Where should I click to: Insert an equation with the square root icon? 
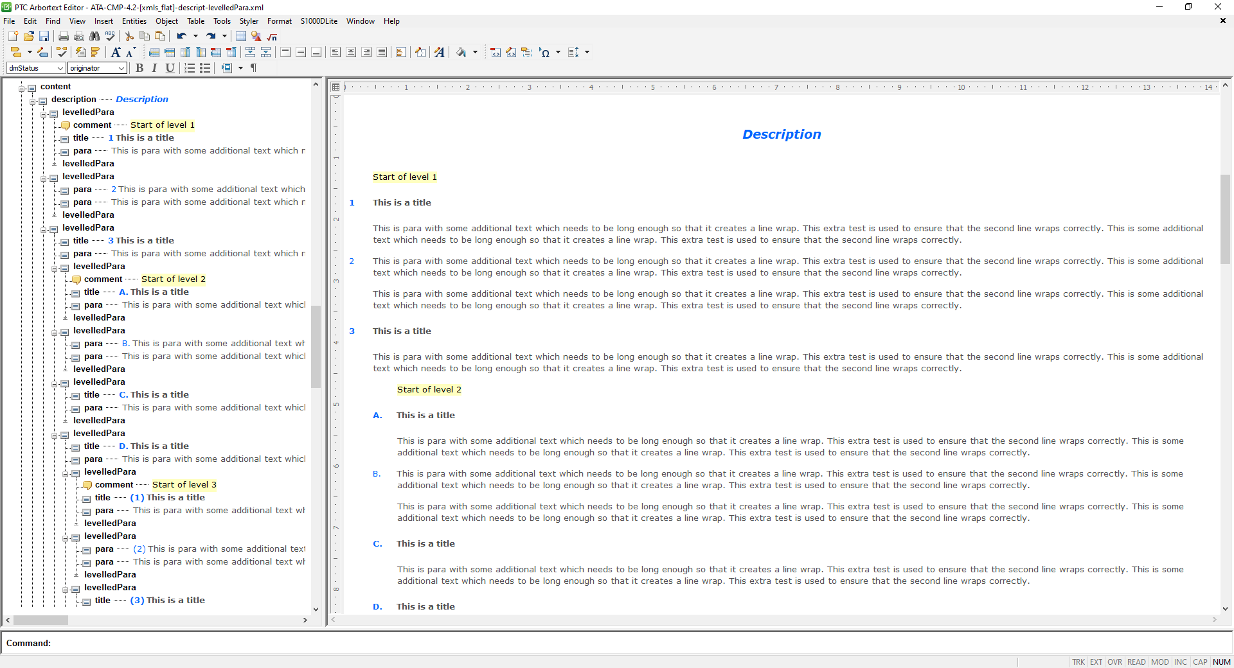271,37
